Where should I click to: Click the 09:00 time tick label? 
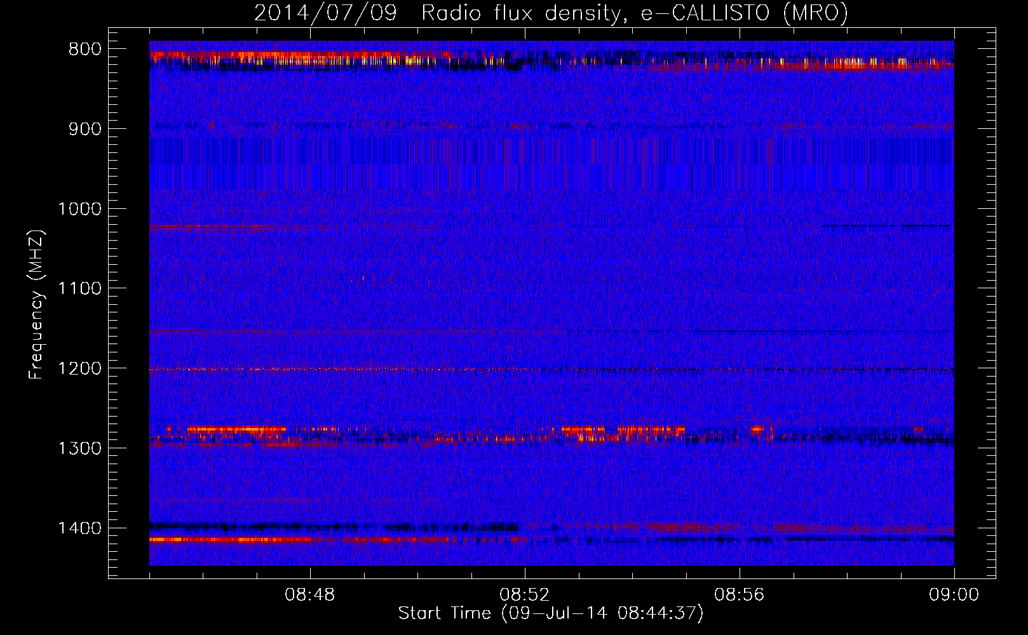(954, 595)
